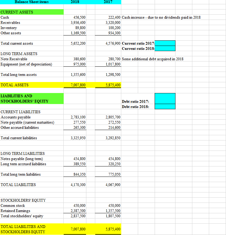Click Notes payable long term 2018 value 454,800
This screenshot has width=226, height=235.
pyautogui.click(x=79, y=159)
